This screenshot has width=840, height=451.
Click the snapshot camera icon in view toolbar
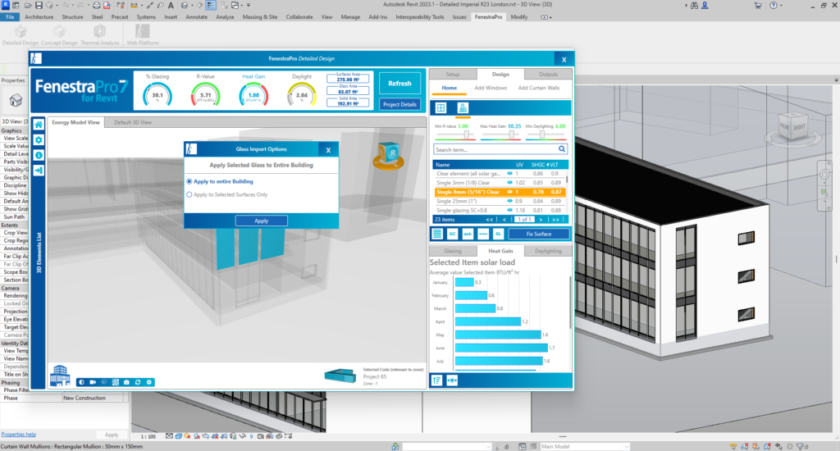126,382
